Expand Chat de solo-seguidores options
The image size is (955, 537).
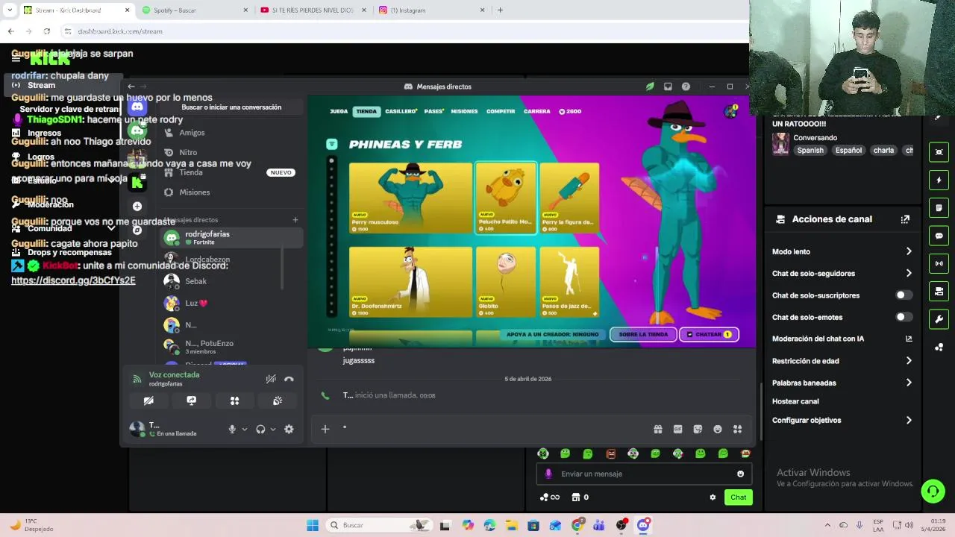842,274
